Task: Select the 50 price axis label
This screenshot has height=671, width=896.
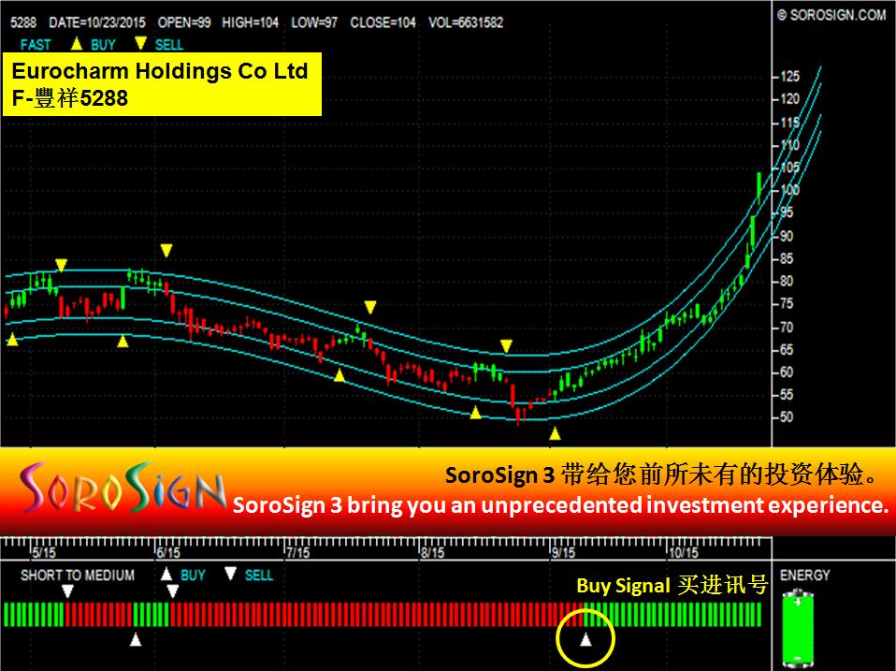Action: 787,417
